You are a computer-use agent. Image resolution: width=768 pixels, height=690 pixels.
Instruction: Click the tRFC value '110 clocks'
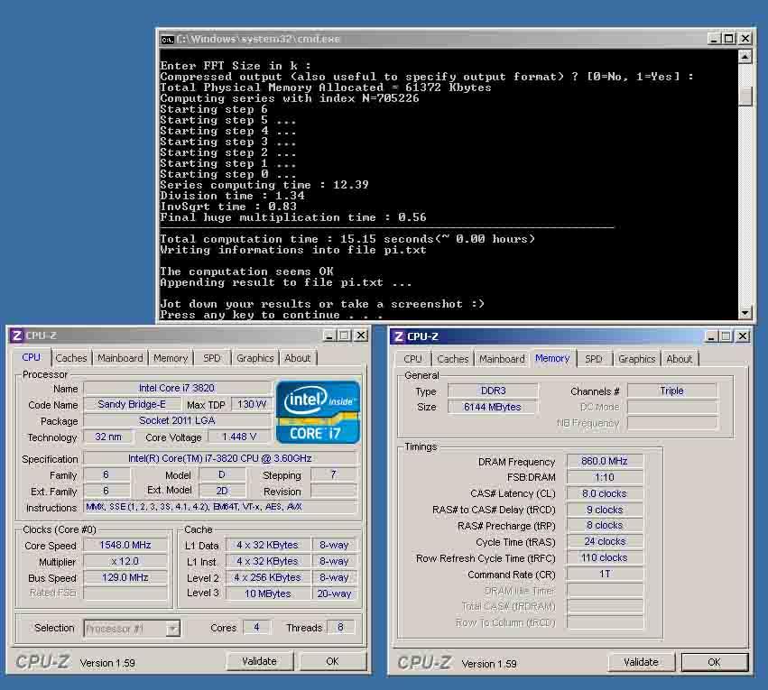point(605,558)
